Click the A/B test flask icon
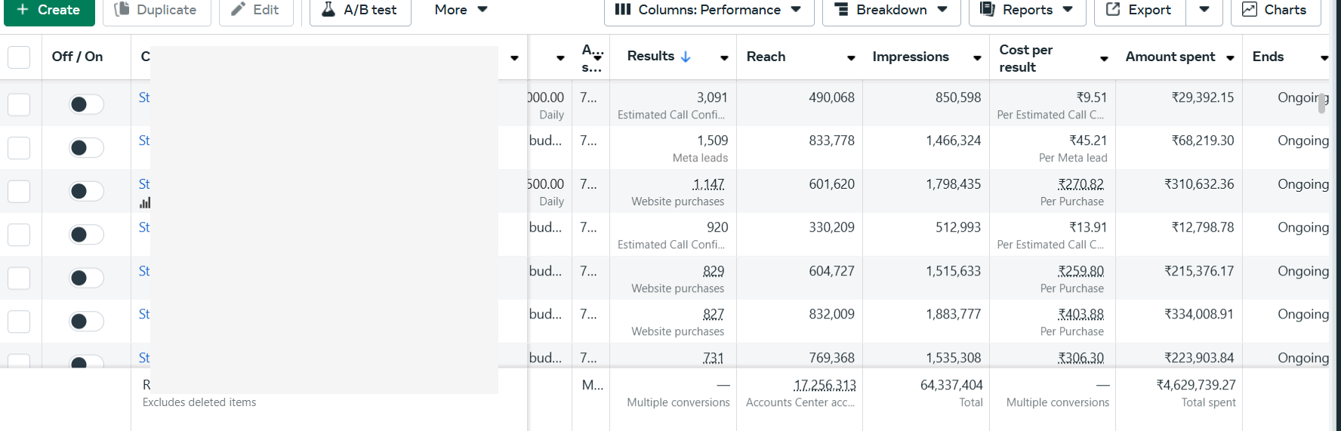Screen dimensions: 1341x431 tap(328, 10)
